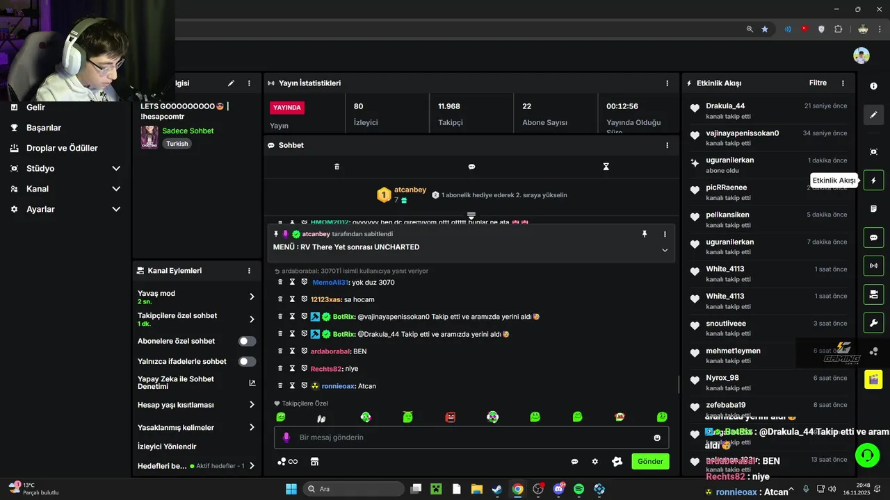Open Hedefleri goals row
890x500 pixels.
[197, 466]
